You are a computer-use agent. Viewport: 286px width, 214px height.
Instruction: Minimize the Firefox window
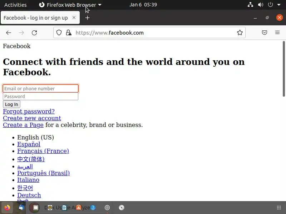pyautogui.click(x=255, y=18)
